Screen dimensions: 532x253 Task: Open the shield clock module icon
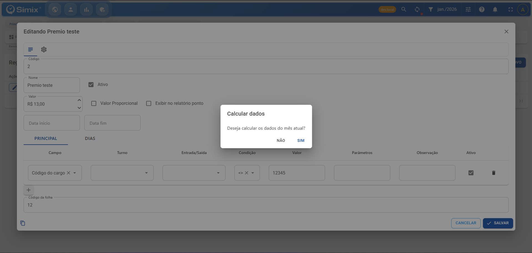pyautogui.click(x=102, y=10)
